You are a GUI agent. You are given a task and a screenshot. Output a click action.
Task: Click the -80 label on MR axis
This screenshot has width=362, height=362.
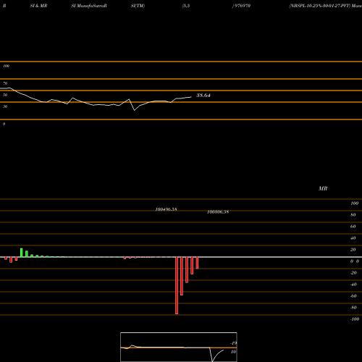click(x=353, y=308)
